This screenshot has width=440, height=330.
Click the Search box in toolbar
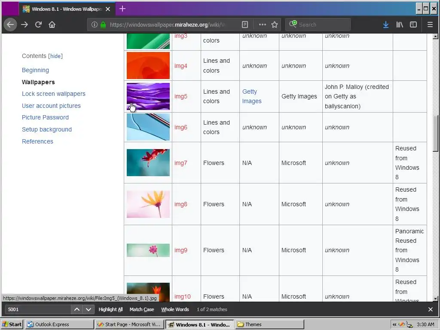[x=318, y=24]
